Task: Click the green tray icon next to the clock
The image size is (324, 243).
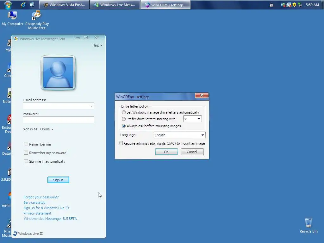Action: (x=300, y=5)
